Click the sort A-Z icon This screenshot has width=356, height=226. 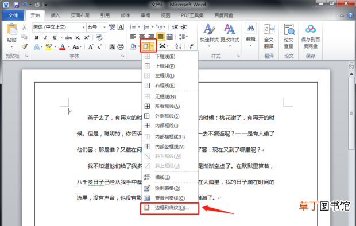178,46
